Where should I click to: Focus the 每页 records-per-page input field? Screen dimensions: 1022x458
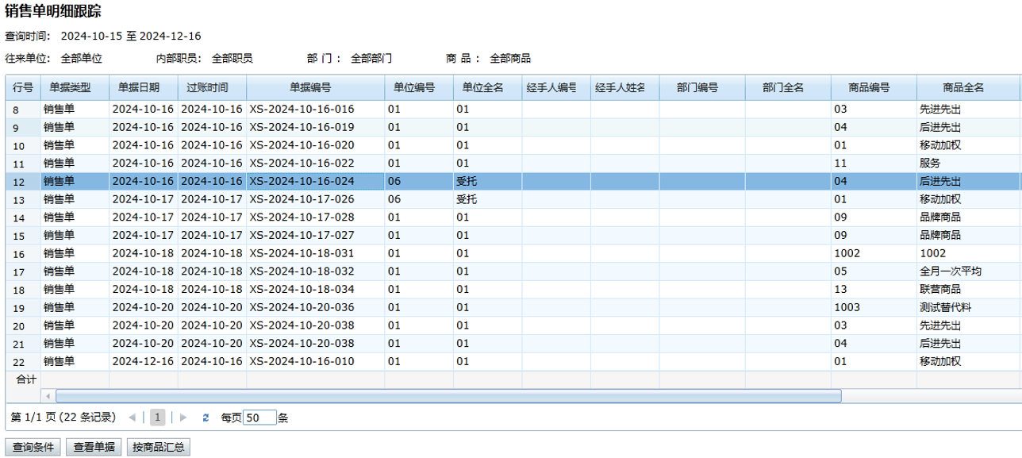259,418
